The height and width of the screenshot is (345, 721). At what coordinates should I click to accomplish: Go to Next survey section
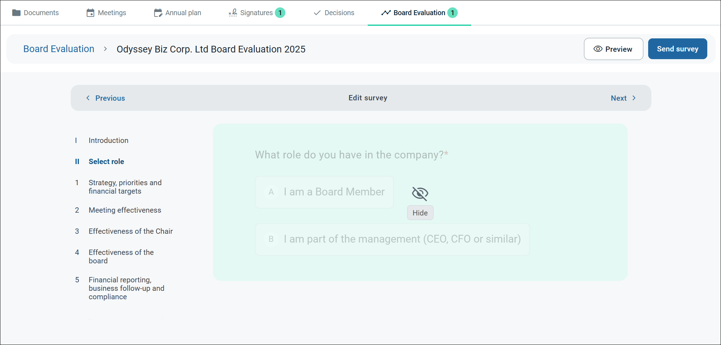tap(623, 98)
